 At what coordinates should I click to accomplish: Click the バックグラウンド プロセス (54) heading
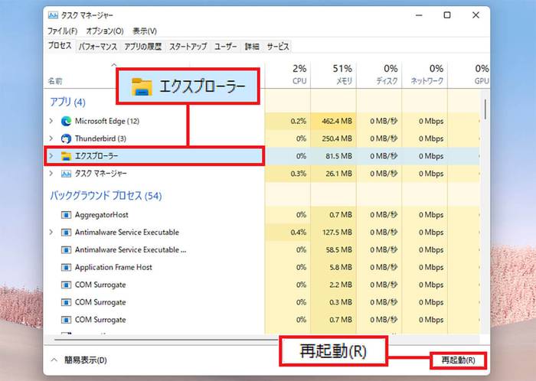[106, 196]
